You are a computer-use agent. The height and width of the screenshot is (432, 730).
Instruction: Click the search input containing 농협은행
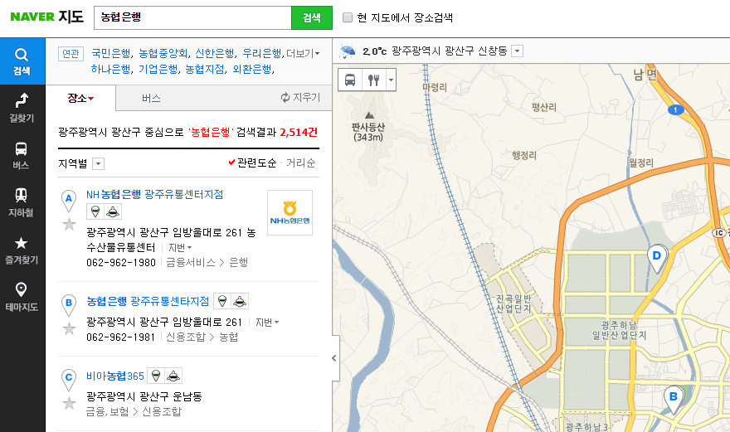192,17
